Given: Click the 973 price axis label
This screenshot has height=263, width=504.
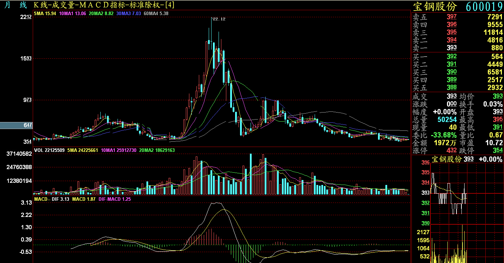Looking at the screenshot, I should click(x=28, y=100).
